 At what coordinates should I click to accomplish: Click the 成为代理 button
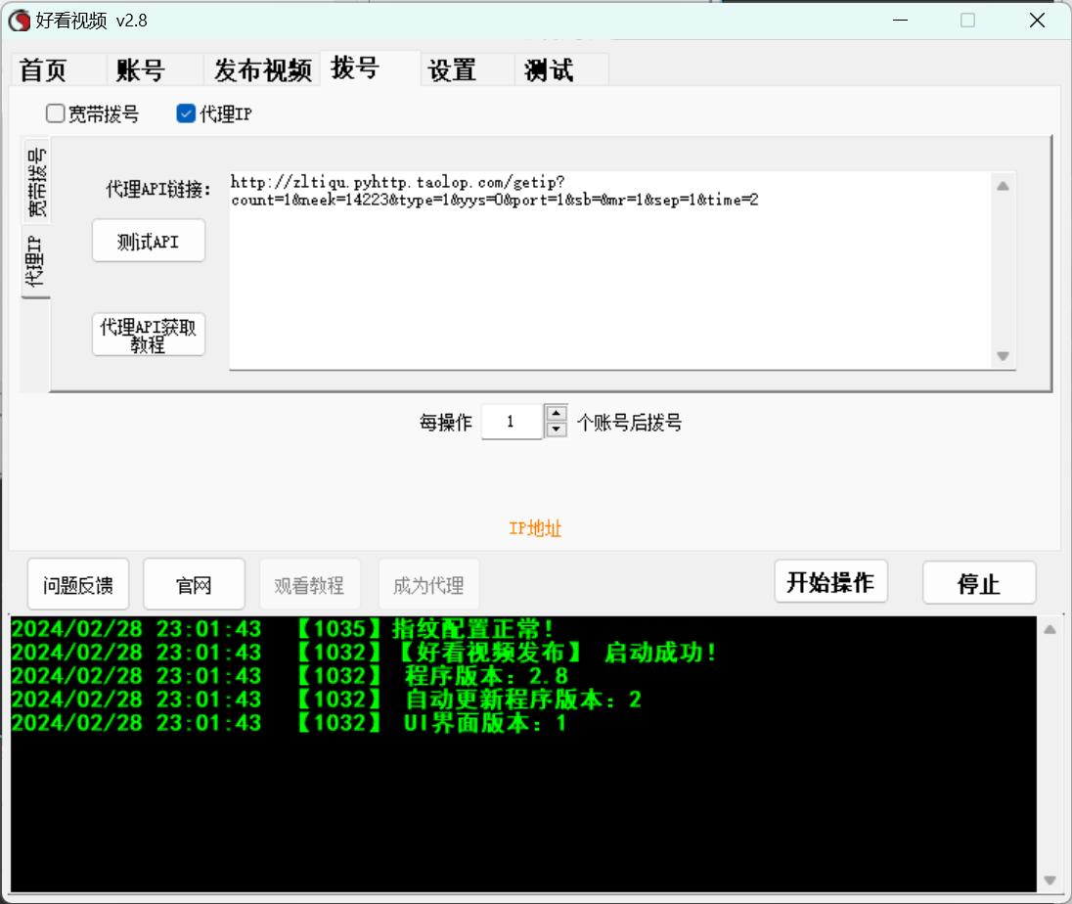click(x=428, y=585)
